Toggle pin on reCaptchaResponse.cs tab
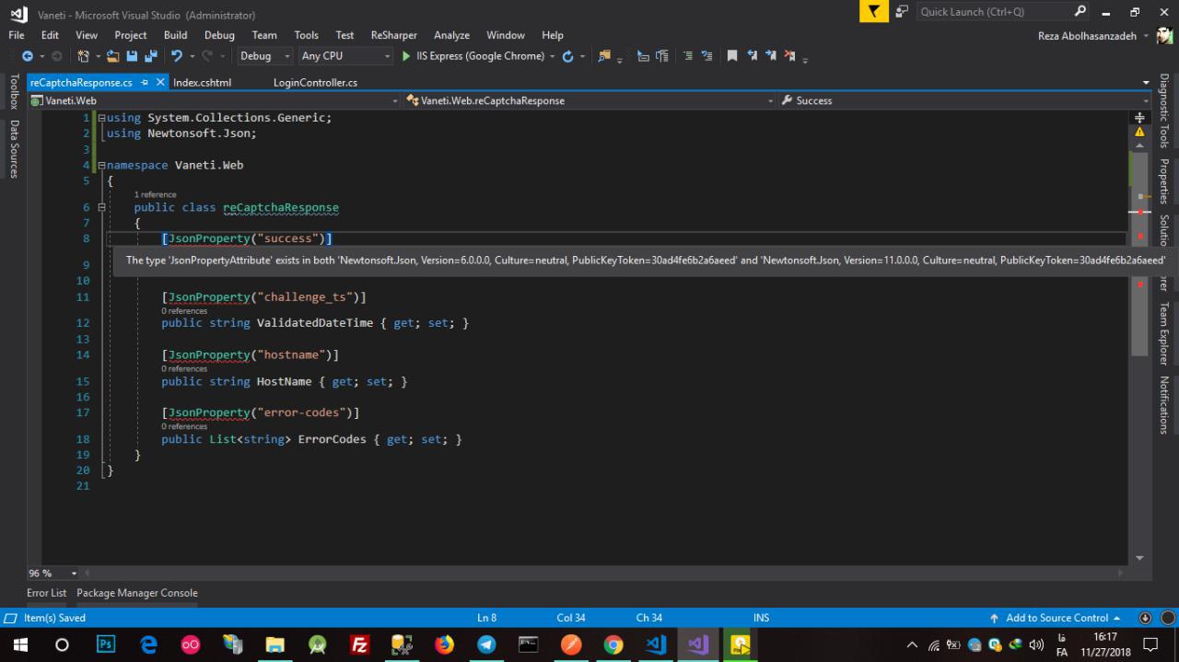Image resolution: width=1179 pixels, height=662 pixels. coord(146,82)
